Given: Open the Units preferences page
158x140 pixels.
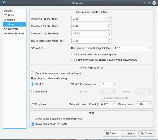Looking at the screenshot, I should tap(15, 15).
